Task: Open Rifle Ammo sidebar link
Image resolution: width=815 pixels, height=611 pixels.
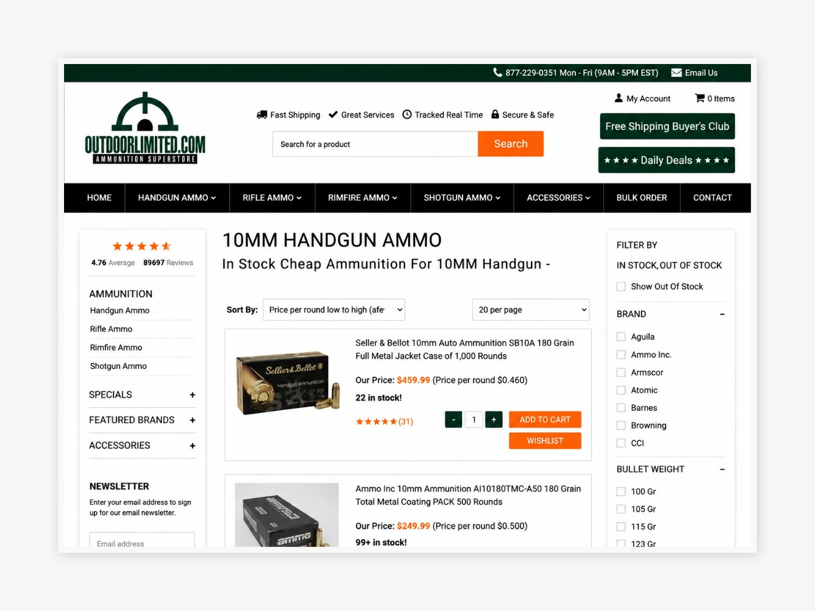Action: (111, 329)
